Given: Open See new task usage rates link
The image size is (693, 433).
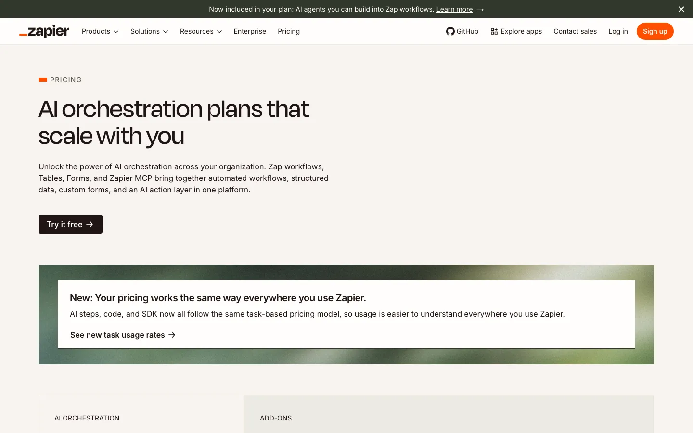Looking at the screenshot, I should [123, 335].
